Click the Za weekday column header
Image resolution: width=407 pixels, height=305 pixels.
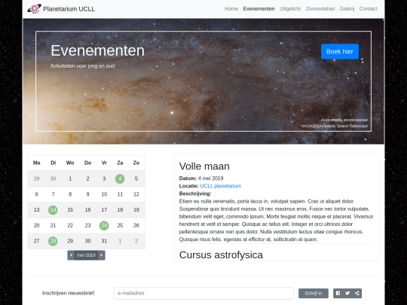(120, 163)
